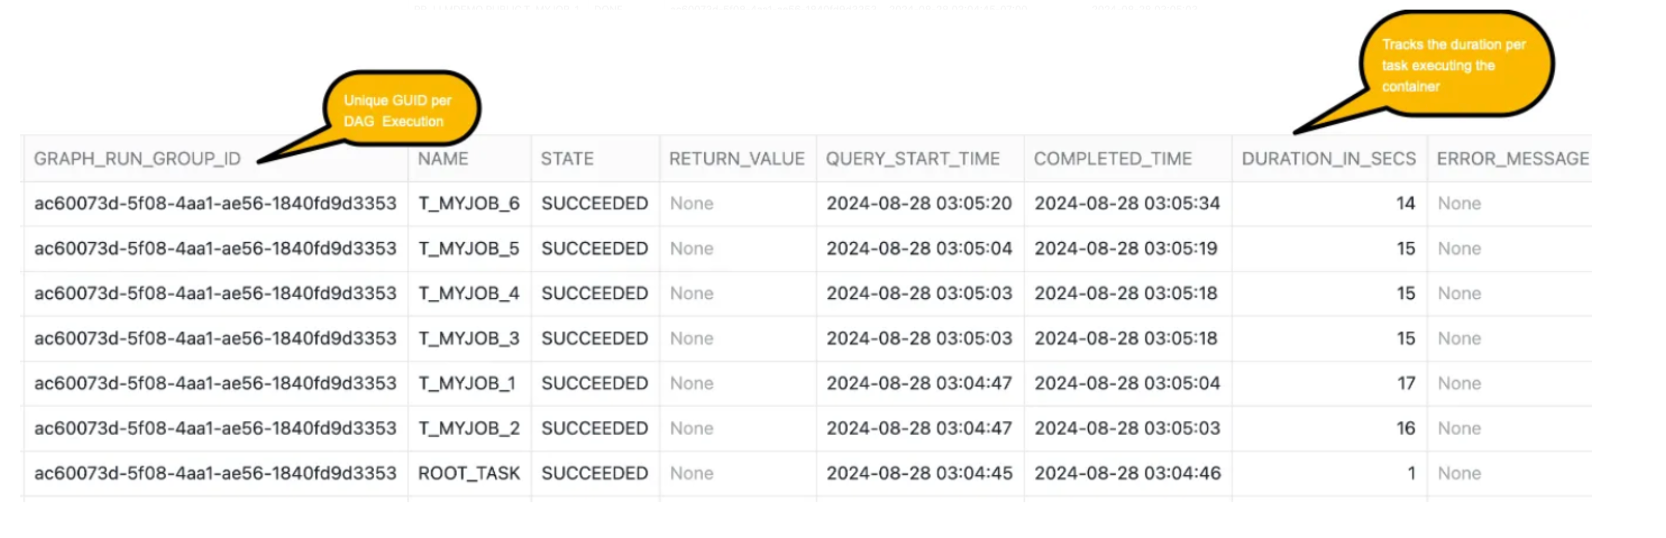
Task: Click the T_MYJOB_6 name cell
Action: click(469, 204)
